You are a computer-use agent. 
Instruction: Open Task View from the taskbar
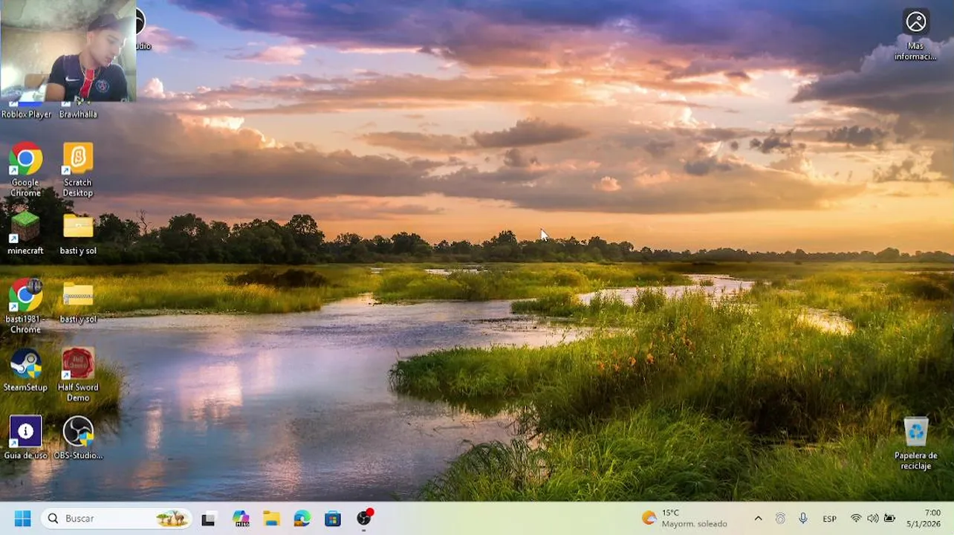[x=208, y=519]
